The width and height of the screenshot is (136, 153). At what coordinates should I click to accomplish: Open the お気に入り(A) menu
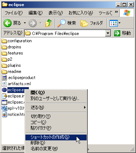click(81, 13)
